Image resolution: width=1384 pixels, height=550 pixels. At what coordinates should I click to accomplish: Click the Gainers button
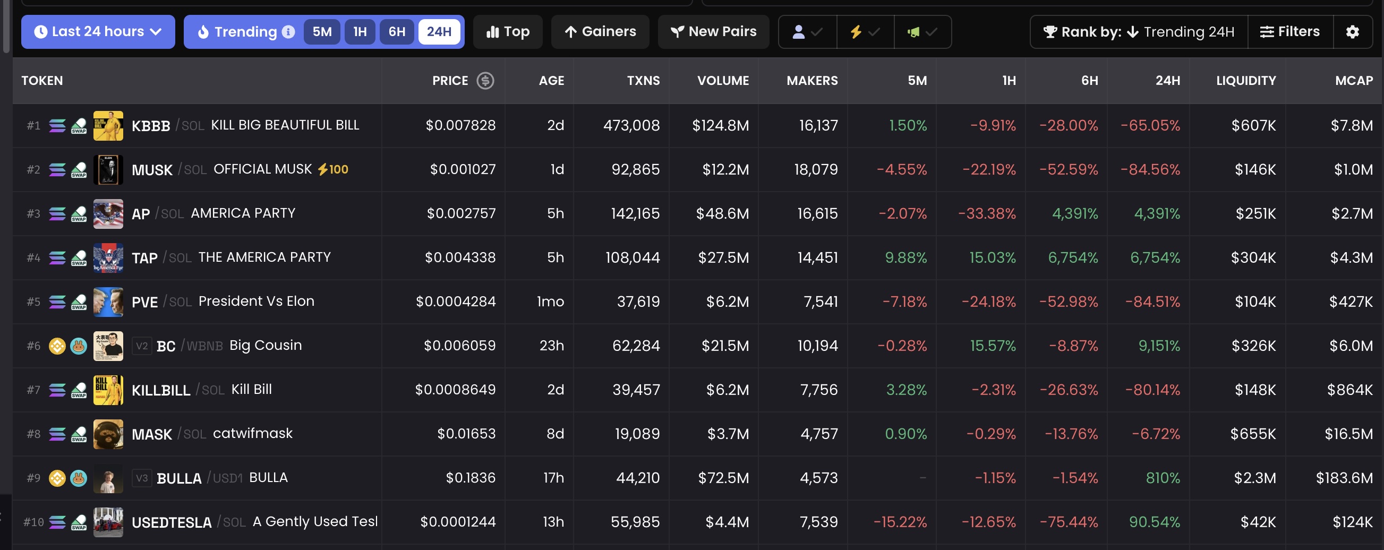pos(600,32)
